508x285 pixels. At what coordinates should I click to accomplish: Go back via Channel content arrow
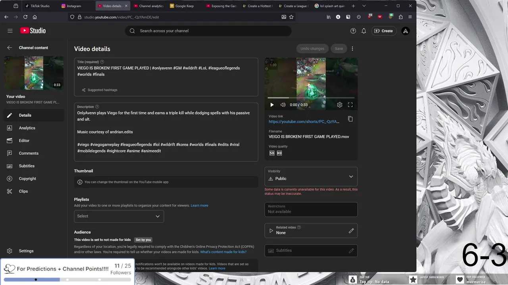tap(10, 47)
